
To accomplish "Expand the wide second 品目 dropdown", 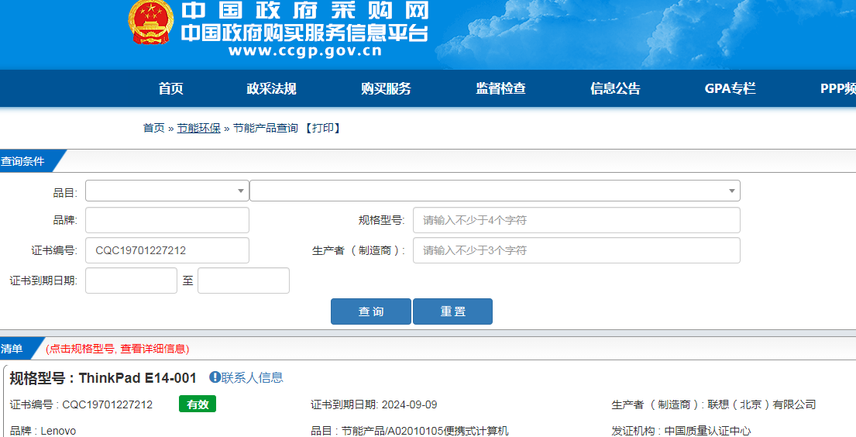I will tap(494, 191).
